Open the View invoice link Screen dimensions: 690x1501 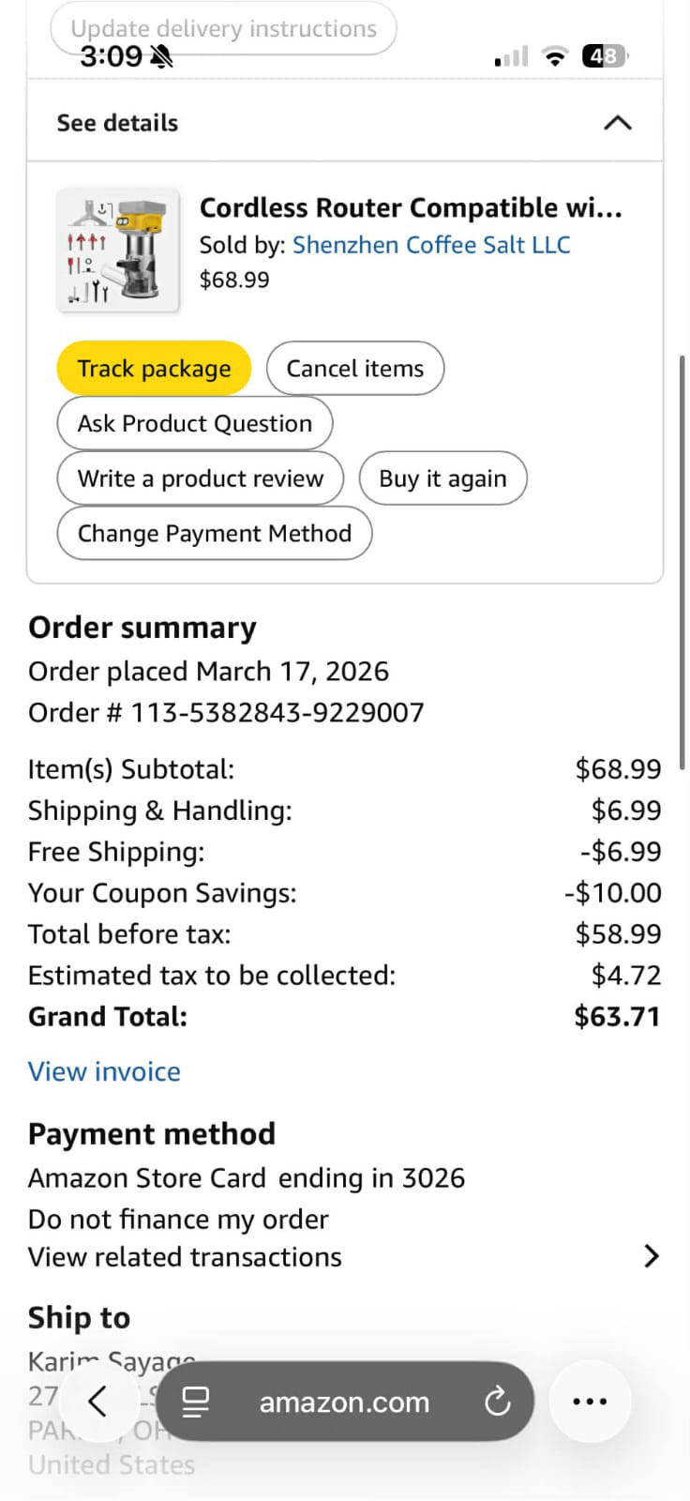[x=104, y=1071]
